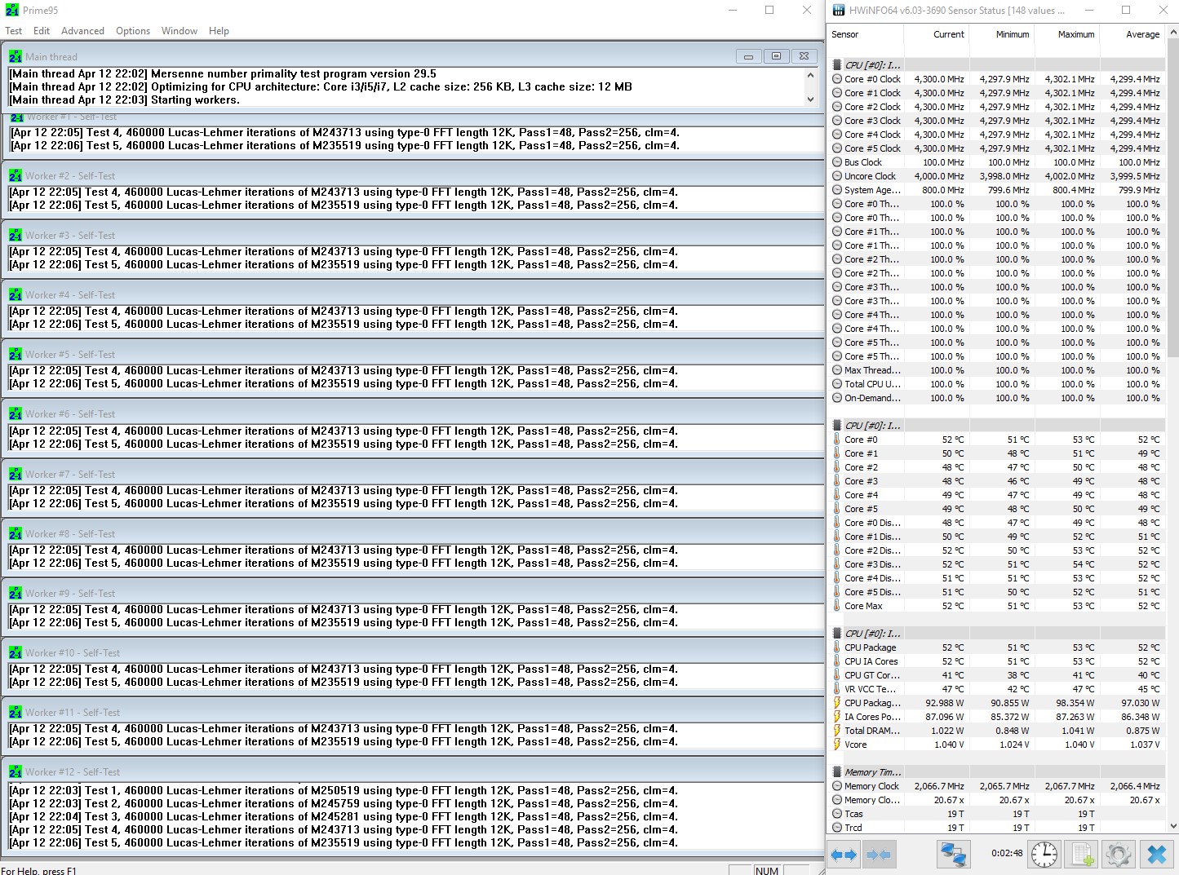Open the Advanced menu
Screen dimensions: 1179x875
(x=82, y=31)
